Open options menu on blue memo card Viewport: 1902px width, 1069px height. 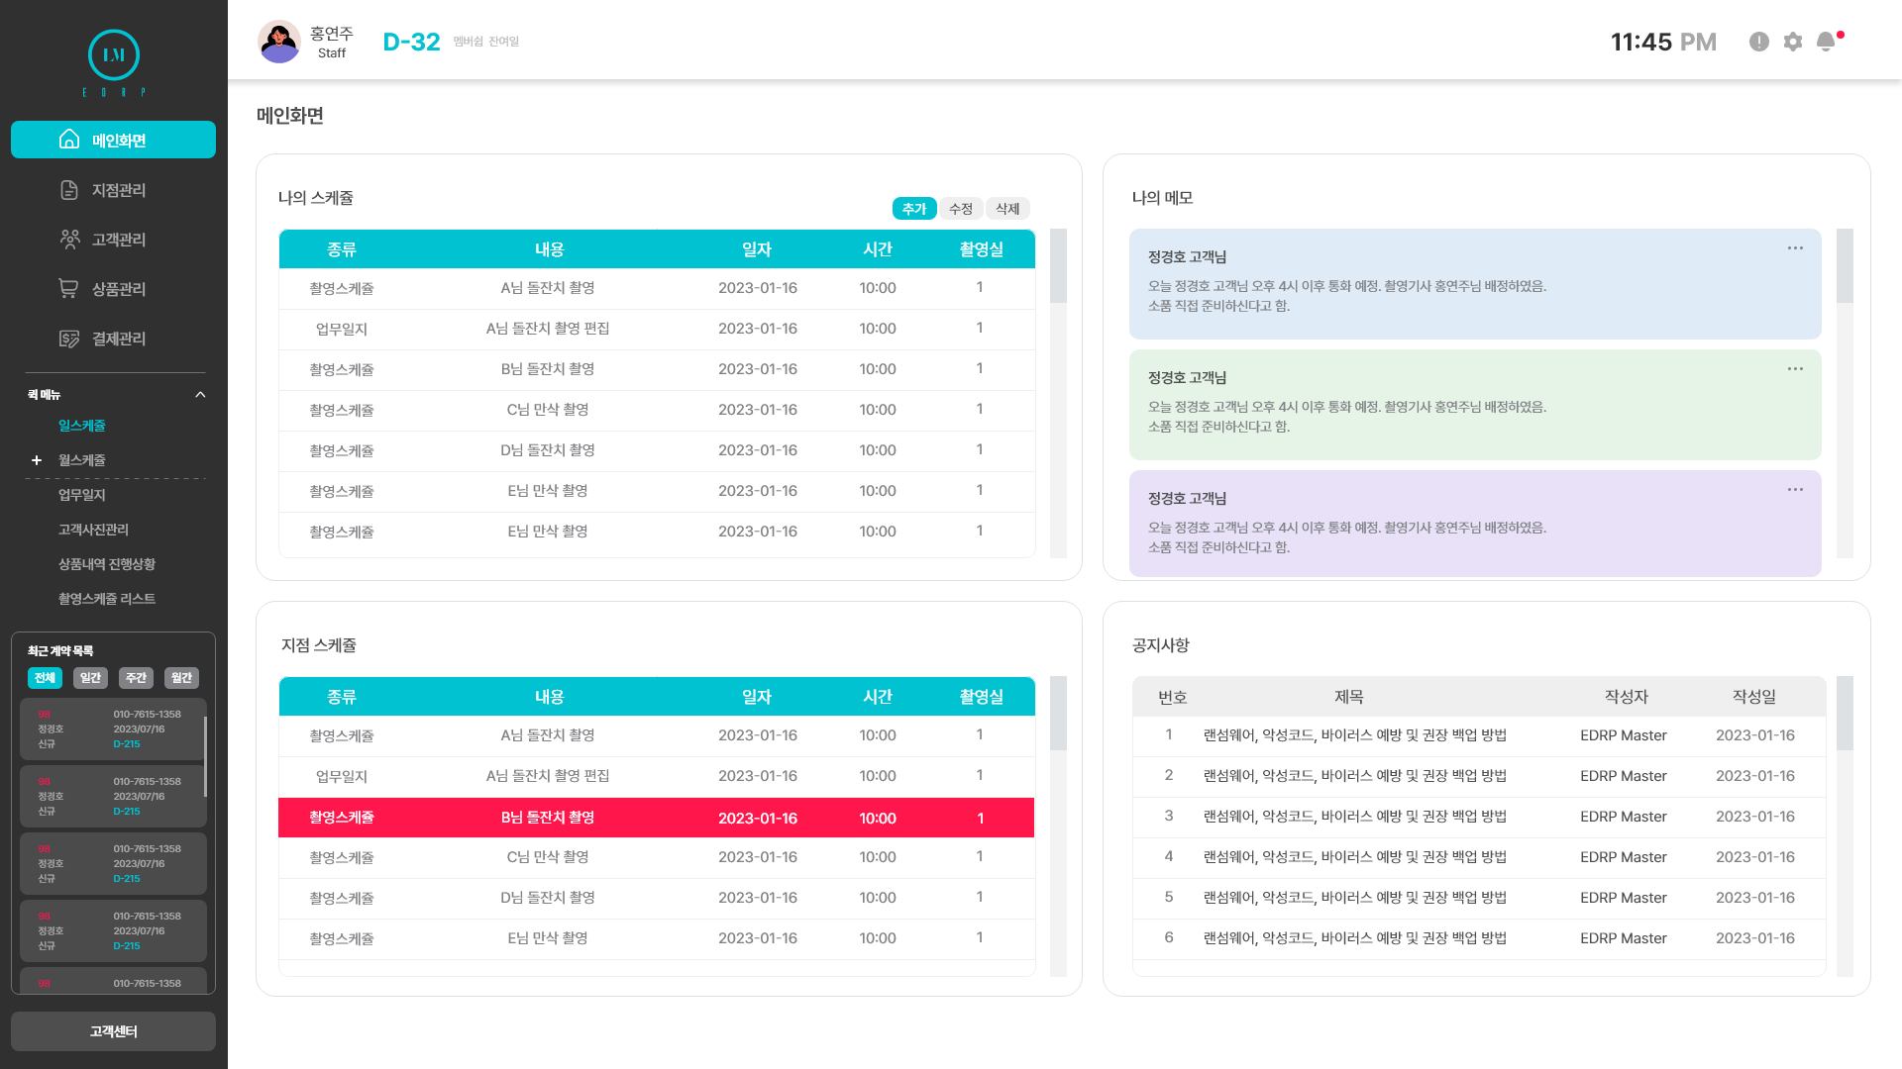[x=1795, y=248]
